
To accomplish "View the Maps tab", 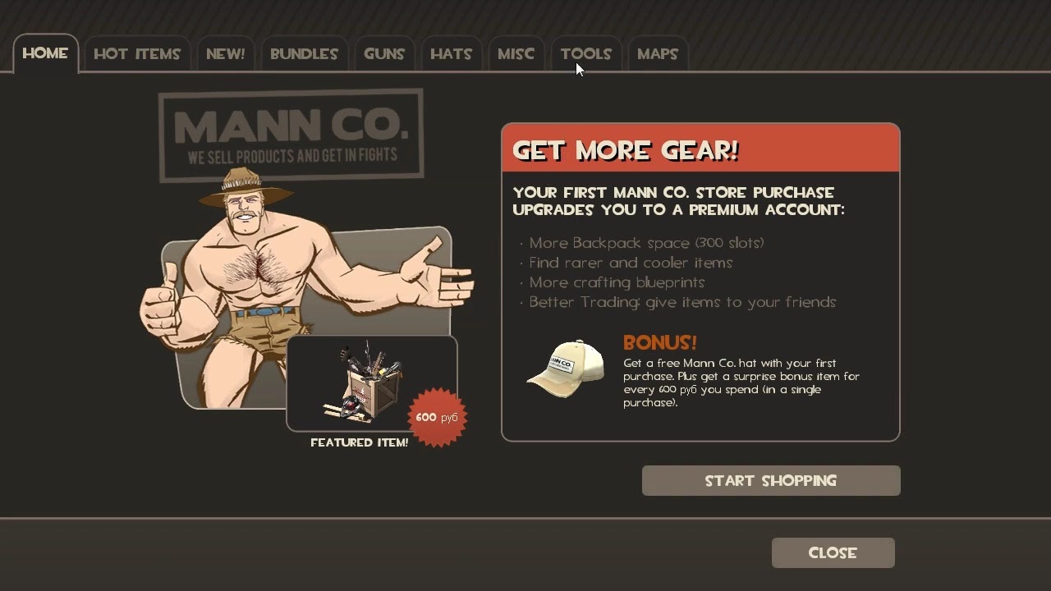I will pos(658,54).
